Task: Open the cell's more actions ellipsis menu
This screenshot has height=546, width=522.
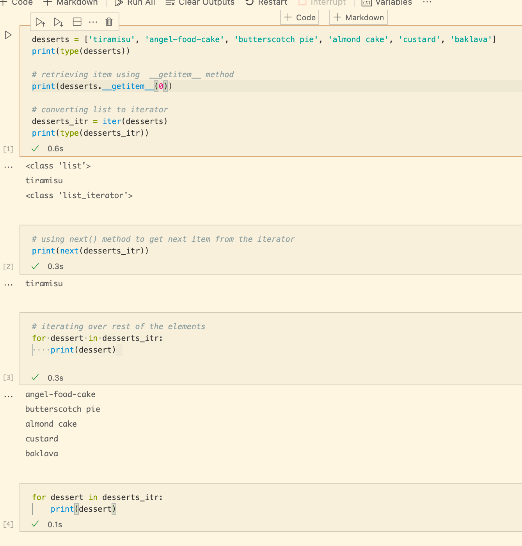Action: pyautogui.click(x=93, y=22)
